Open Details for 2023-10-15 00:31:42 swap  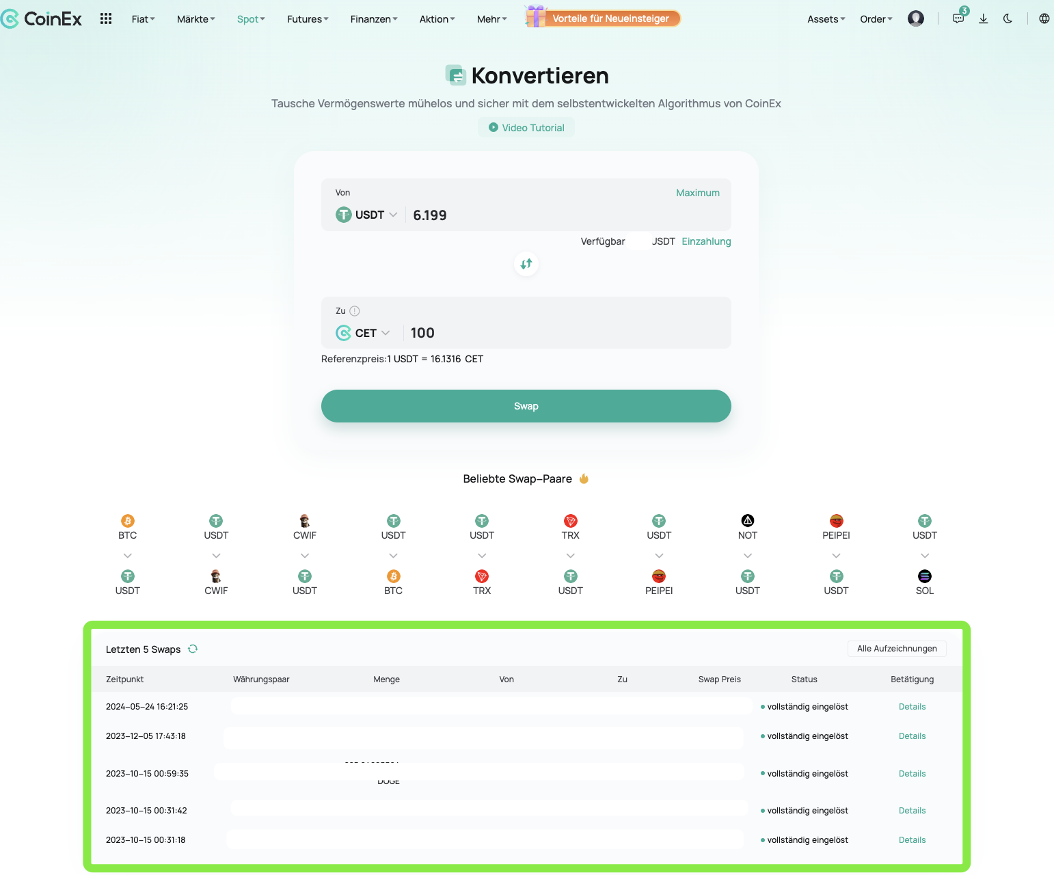coord(913,811)
